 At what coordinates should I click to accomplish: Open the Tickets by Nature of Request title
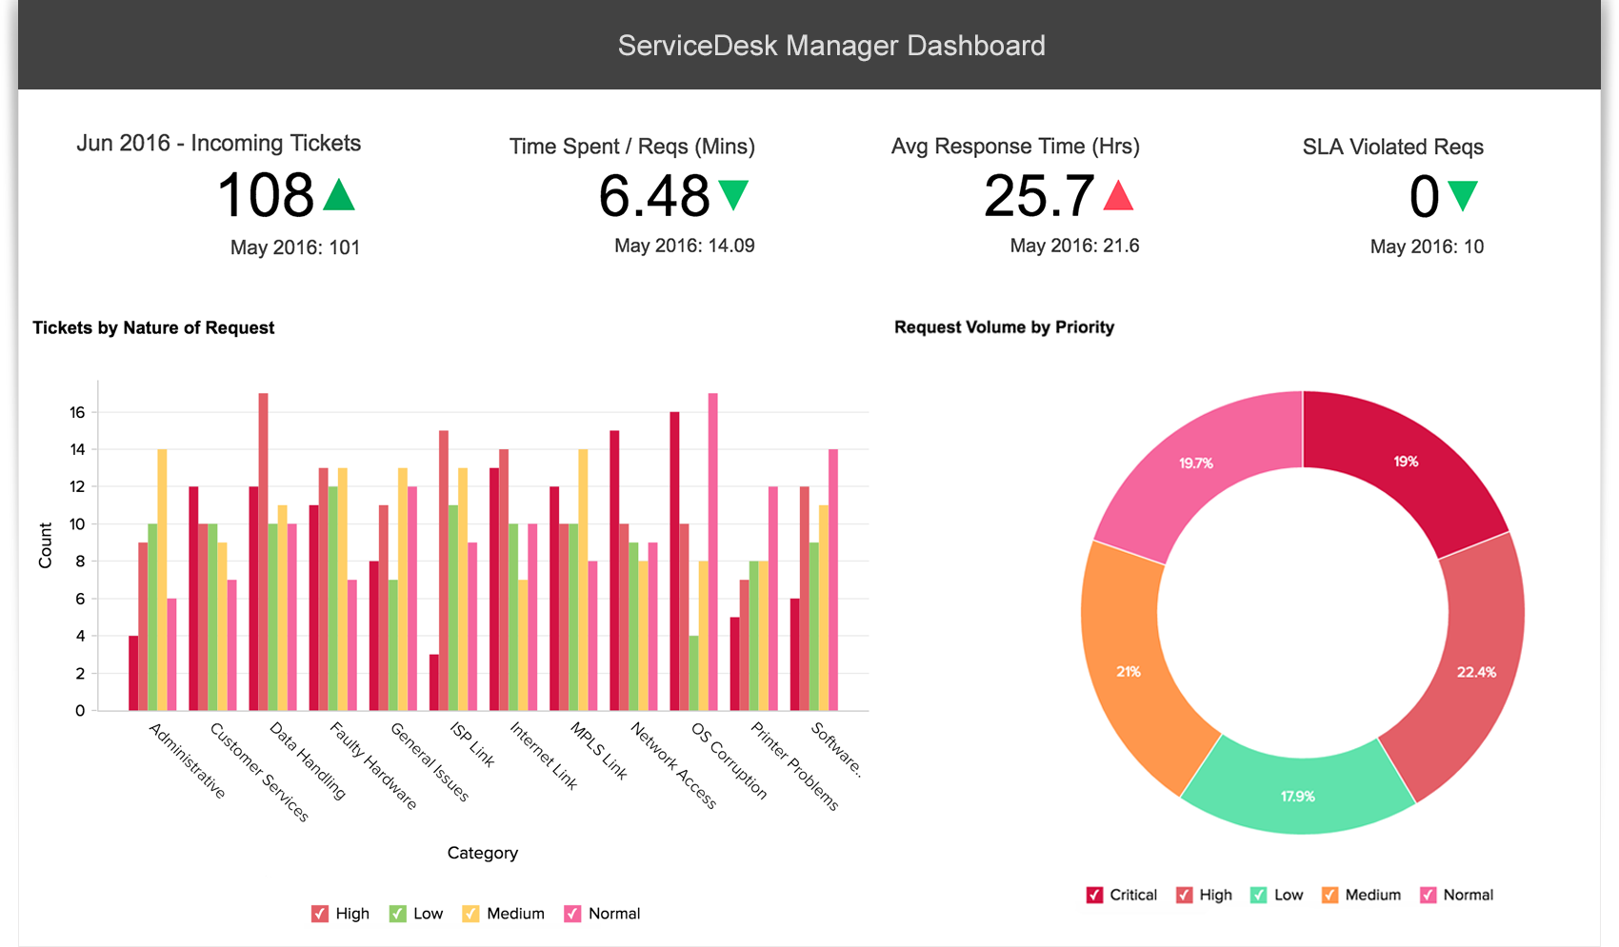(x=153, y=327)
